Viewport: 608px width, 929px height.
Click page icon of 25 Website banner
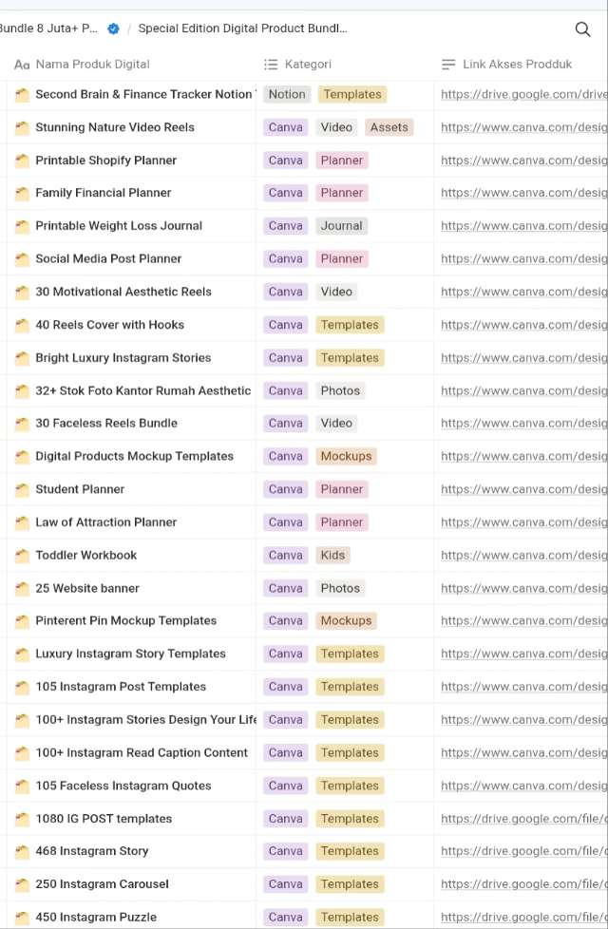point(22,588)
